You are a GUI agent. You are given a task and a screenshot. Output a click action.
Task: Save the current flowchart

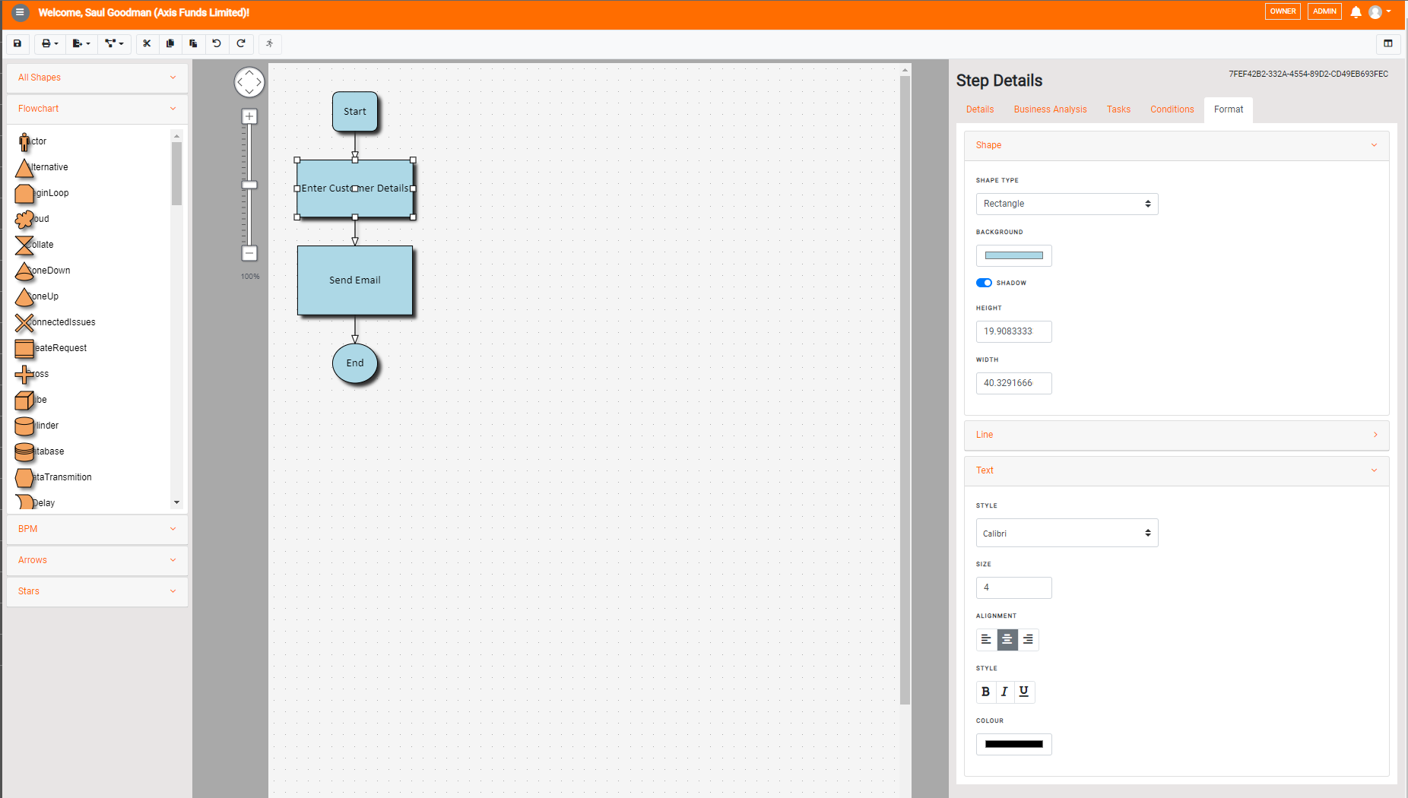click(17, 44)
